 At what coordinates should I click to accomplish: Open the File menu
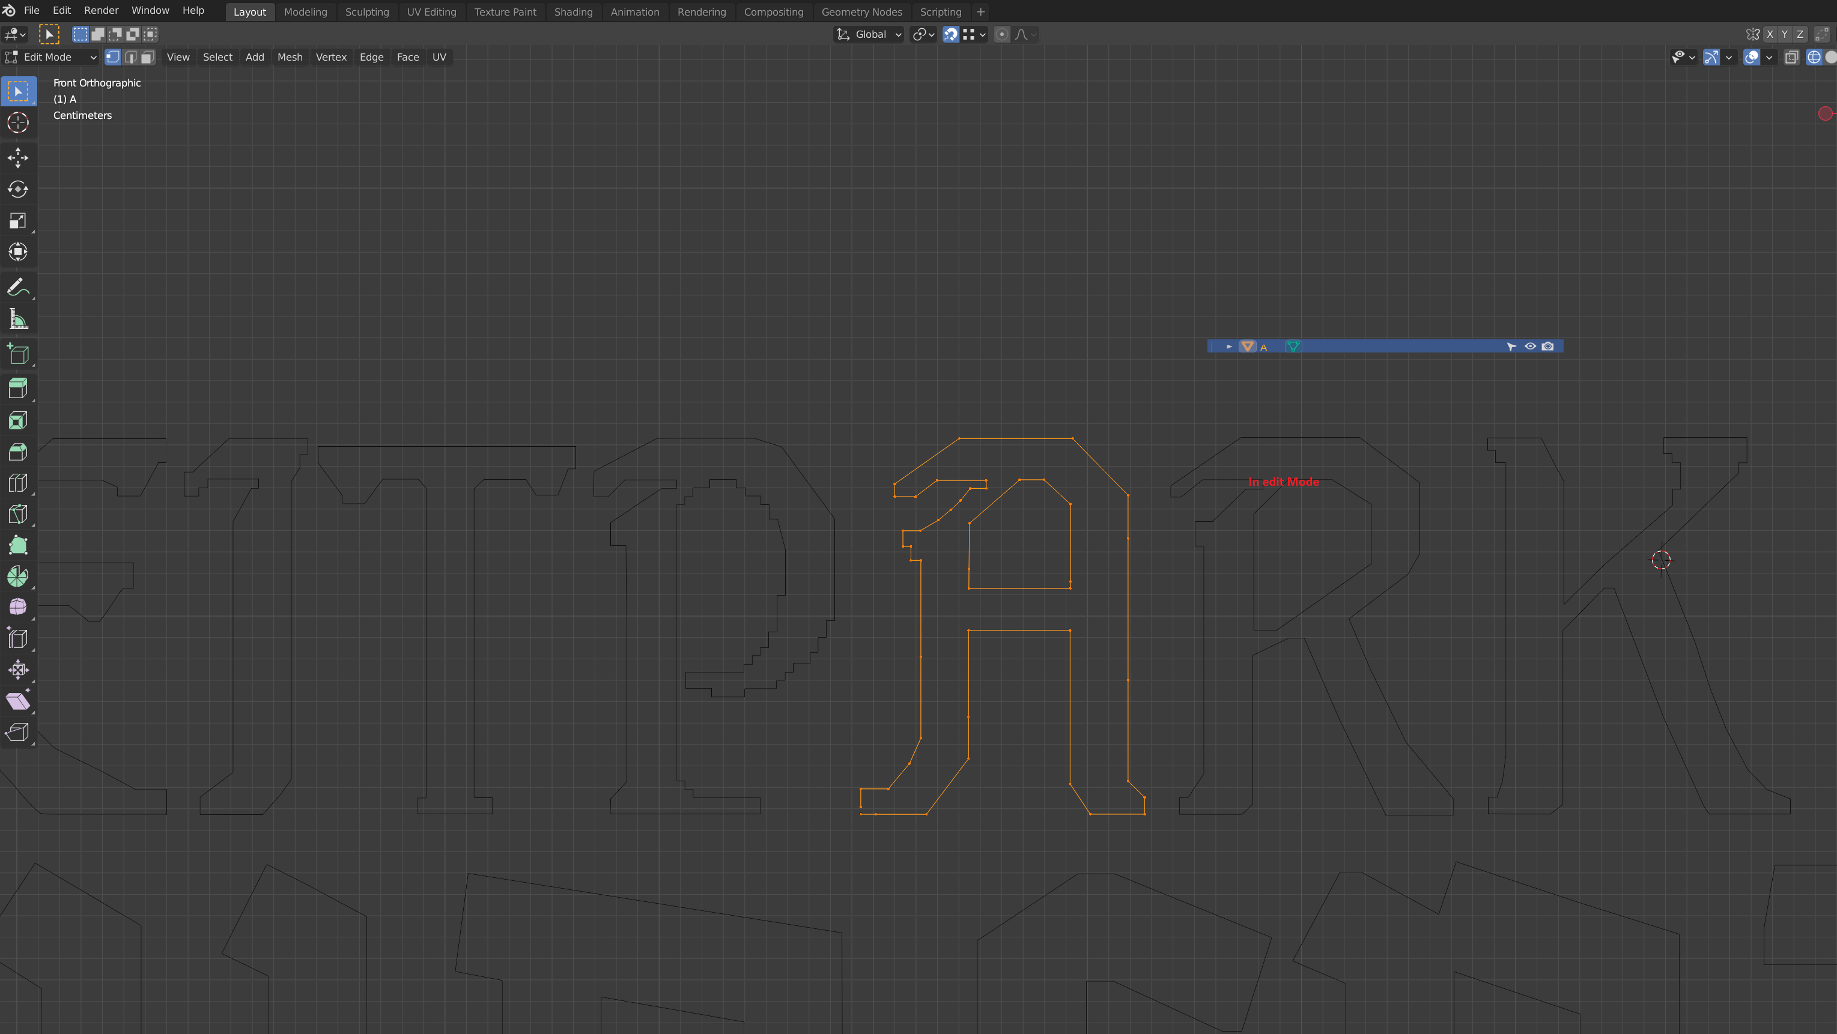point(31,11)
